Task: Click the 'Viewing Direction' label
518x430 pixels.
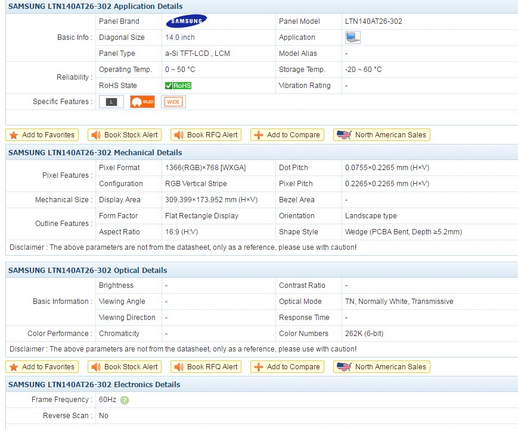Action: pyautogui.click(x=127, y=318)
